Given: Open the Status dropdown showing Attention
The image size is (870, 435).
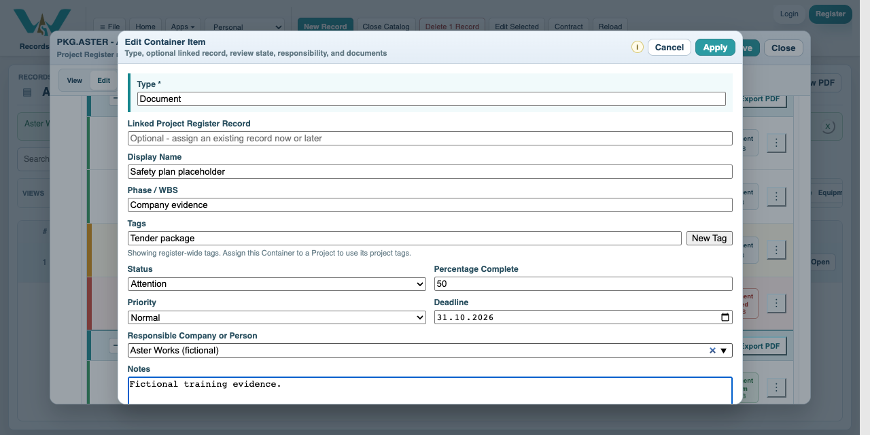Looking at the screenshot, I should [x=277, y=284].
